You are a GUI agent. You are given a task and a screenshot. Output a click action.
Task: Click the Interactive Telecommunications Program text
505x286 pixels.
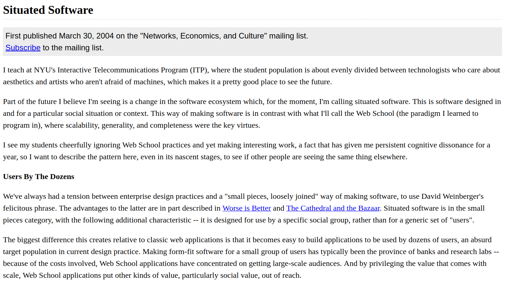[x=123, y=70]
